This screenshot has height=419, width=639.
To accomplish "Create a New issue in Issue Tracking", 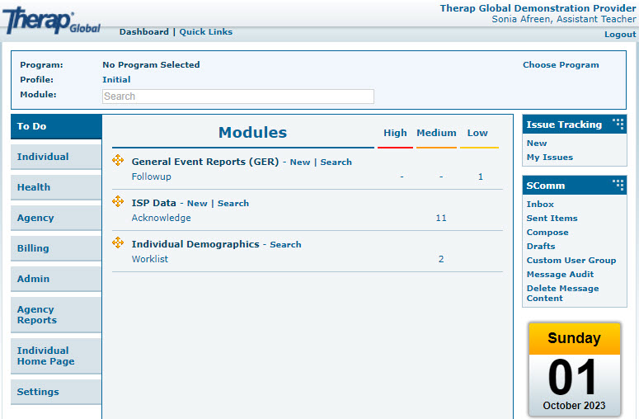I will [x=537, y=144].
